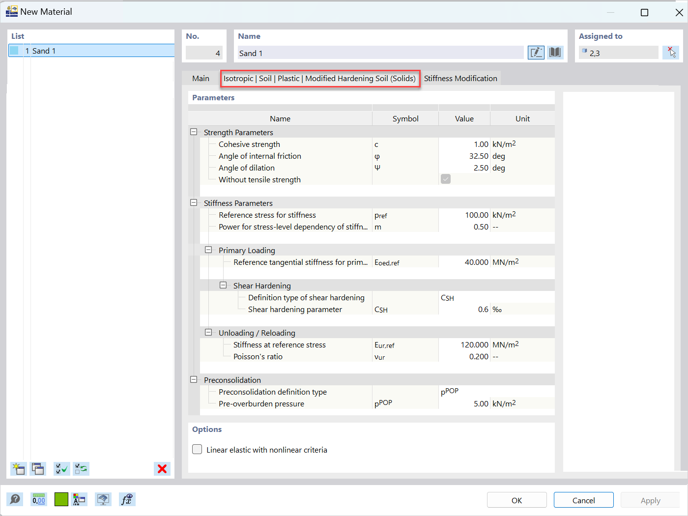Open the Main tab
688x516 pixels.
pos(201,78)
